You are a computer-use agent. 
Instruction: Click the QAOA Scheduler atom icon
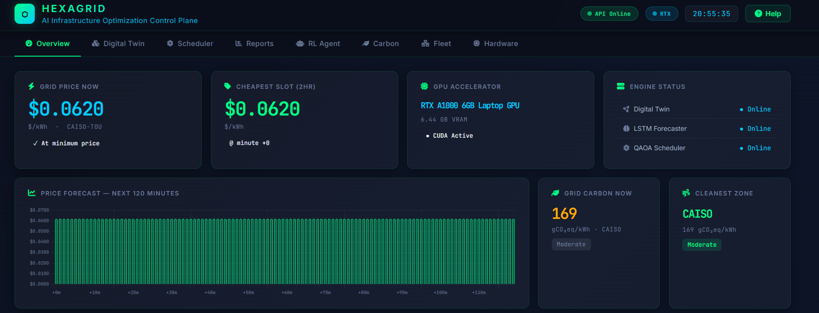click(x=626, y=148)
